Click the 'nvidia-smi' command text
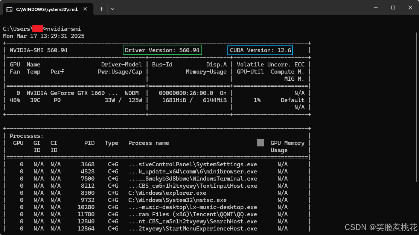Image resolution: width=419 pixels, height=235 pixels. click(64, 29)
